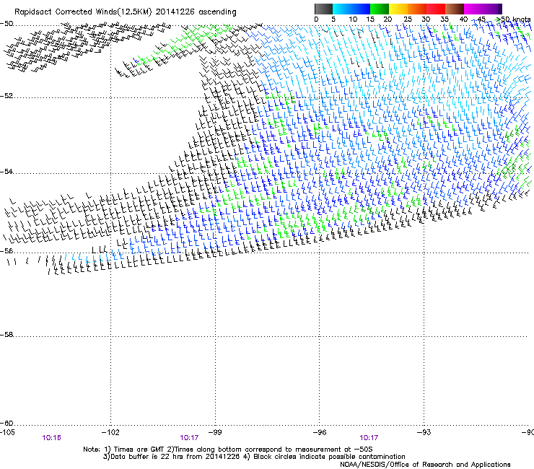Click the purple 10:17 time stamp near -96
The width and height of the screenshot is (534, 469).
tap(369, 438)
